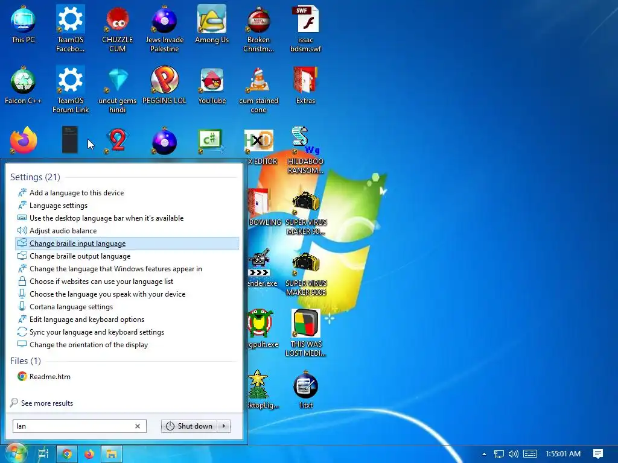This screenshot has height=463, width=618.
Task: Click the Start orb button
Action: 16,453
